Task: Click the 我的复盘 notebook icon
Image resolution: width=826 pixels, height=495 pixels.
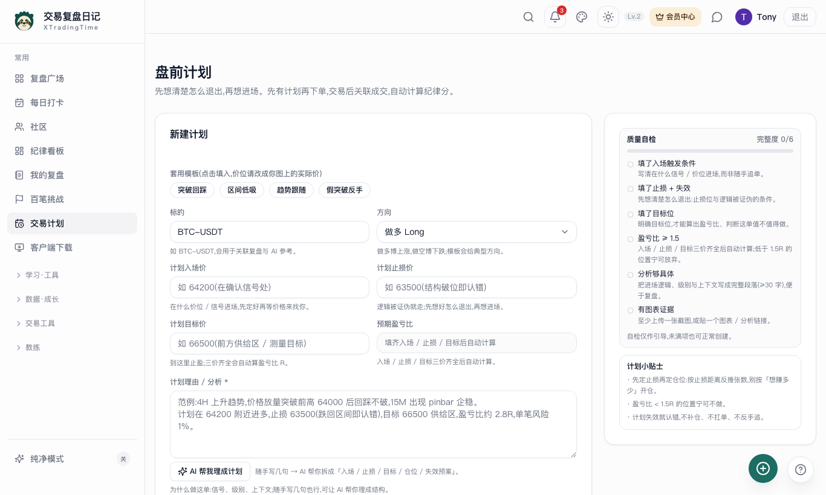Action: tap(19, 175)
